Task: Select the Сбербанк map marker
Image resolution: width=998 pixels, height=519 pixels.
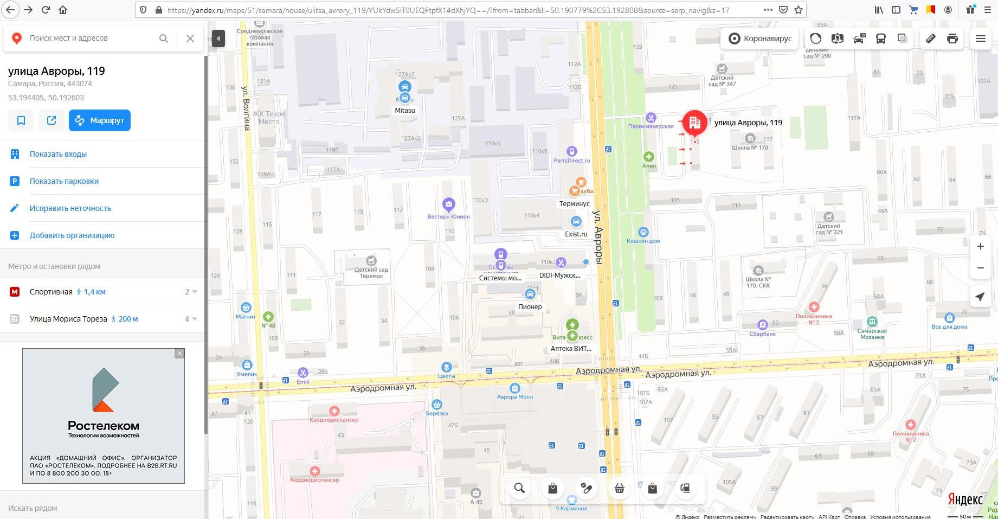Action: coord(763,325)
